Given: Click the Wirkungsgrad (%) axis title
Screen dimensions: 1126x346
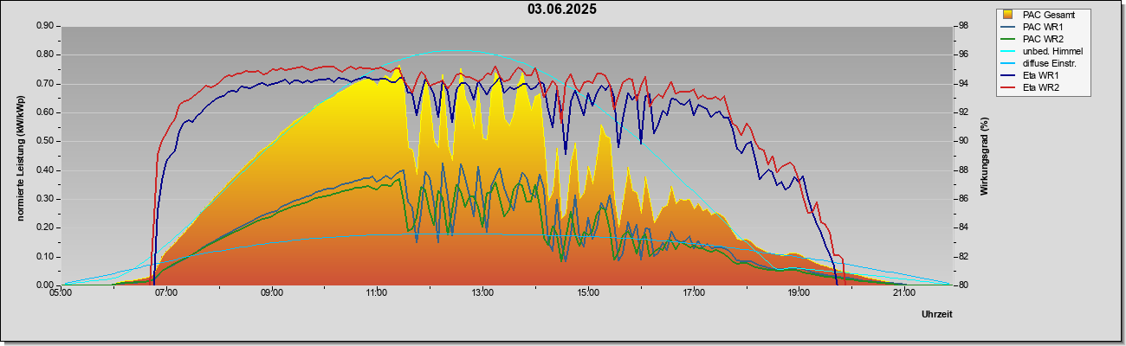Looking at the screenshot, I should [984, 156].
